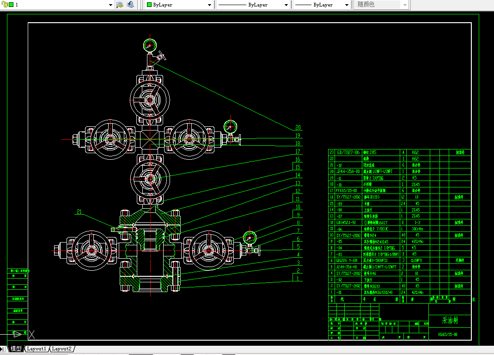Image resolution: width=494 pixels, height=355 pixels.
Task: Click the jump-to-last-tab arrow button
Action: 2,349
